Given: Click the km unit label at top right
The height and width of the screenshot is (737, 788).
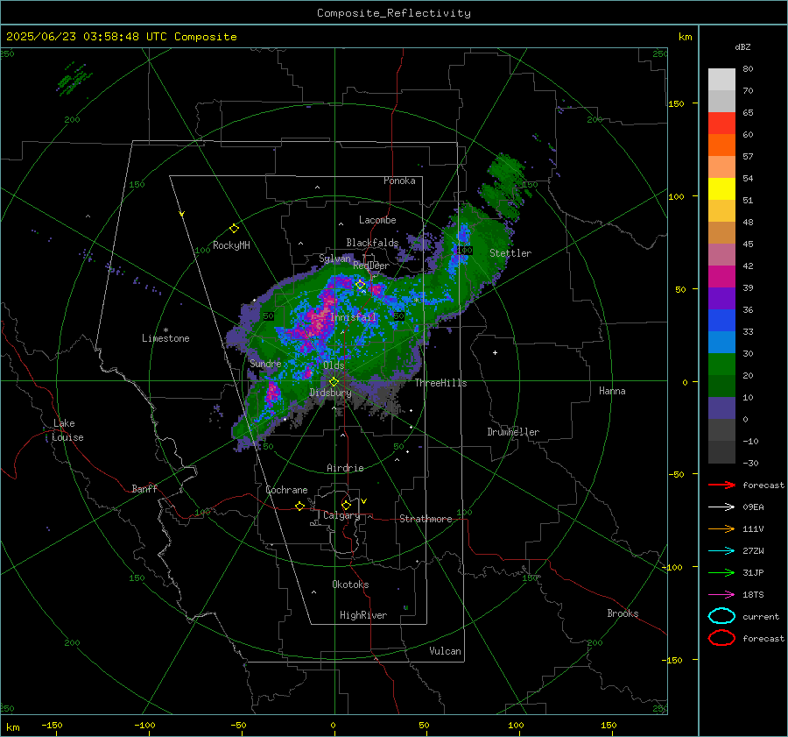Looking at the screenshot, I should tap(685, 37).
